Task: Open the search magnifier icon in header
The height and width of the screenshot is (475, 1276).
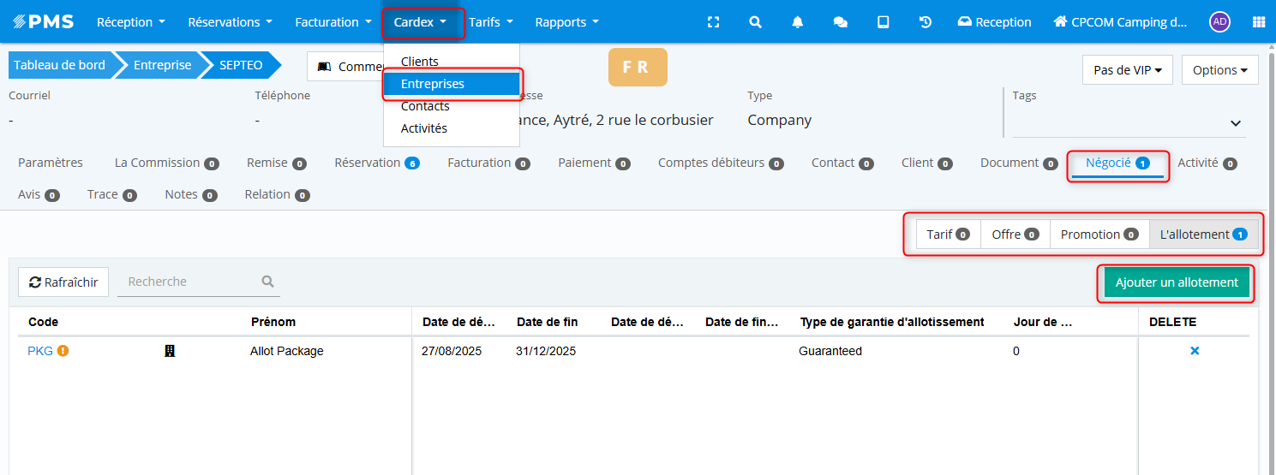Action: click(x=755, y=22)
